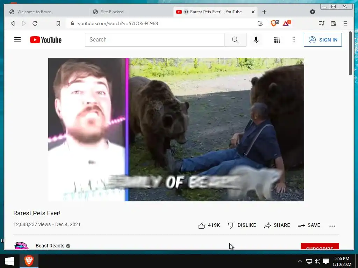The width and height of the screenshot is (358, 268).
Task: Click the muted-audio icon on YouTube tab
Action: pyautogui.click(x=186, y=12)
